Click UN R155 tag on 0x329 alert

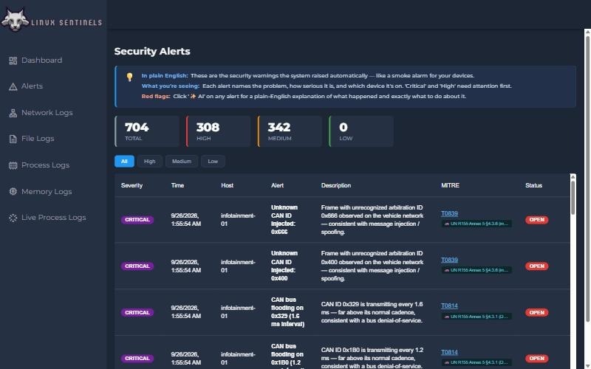[476, 317]
